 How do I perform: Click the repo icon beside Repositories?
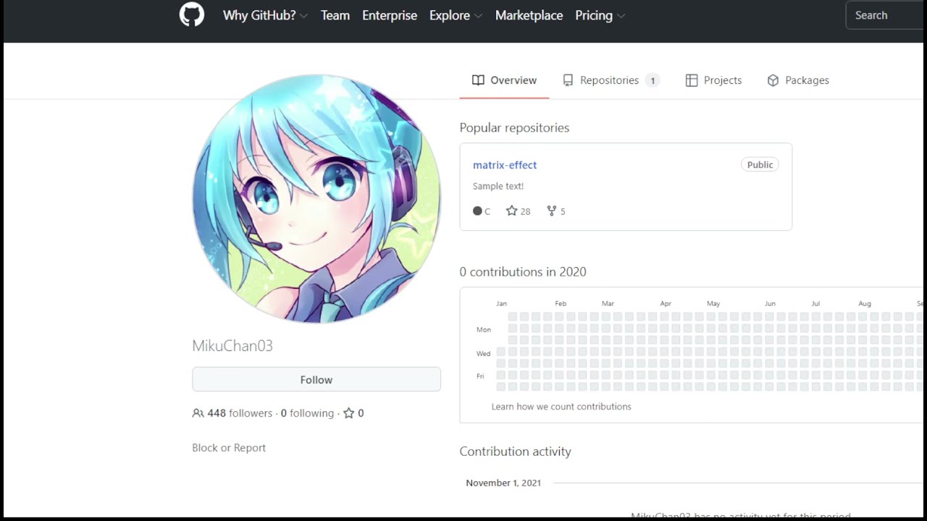(568, 80)
